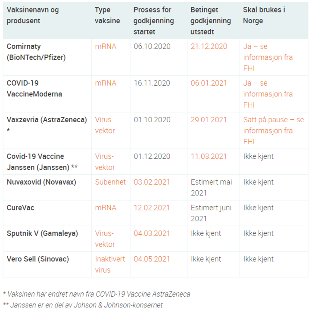Click mRNA link for COVID-19 VaccineModerna

click(x=106, y=83)
